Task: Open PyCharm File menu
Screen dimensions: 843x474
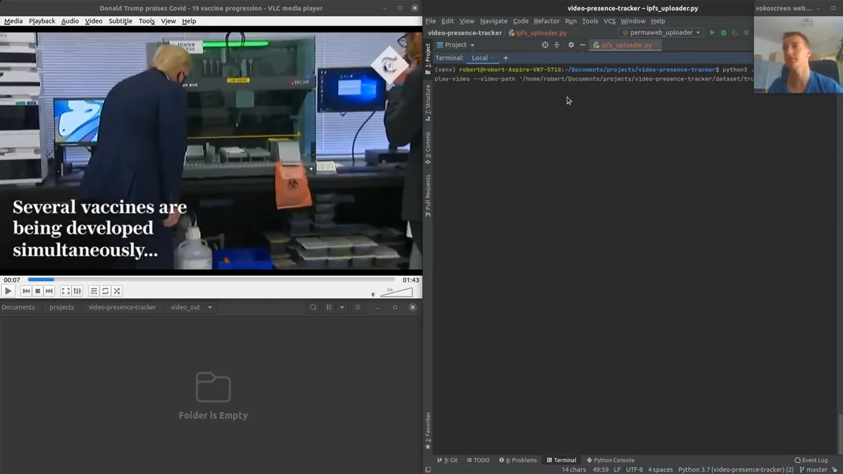Action: 430,21
